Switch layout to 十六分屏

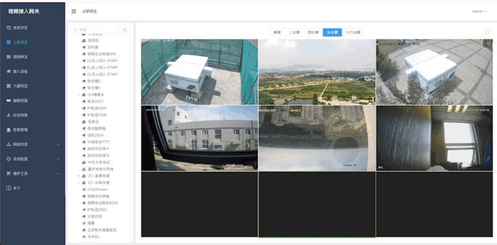[353, 32]
